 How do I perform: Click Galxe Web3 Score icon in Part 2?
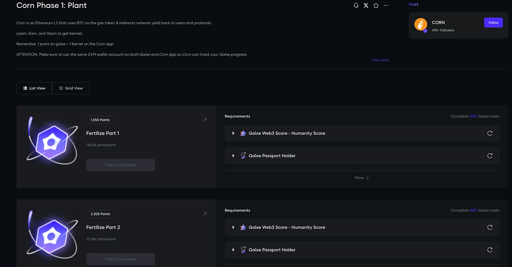243,227
